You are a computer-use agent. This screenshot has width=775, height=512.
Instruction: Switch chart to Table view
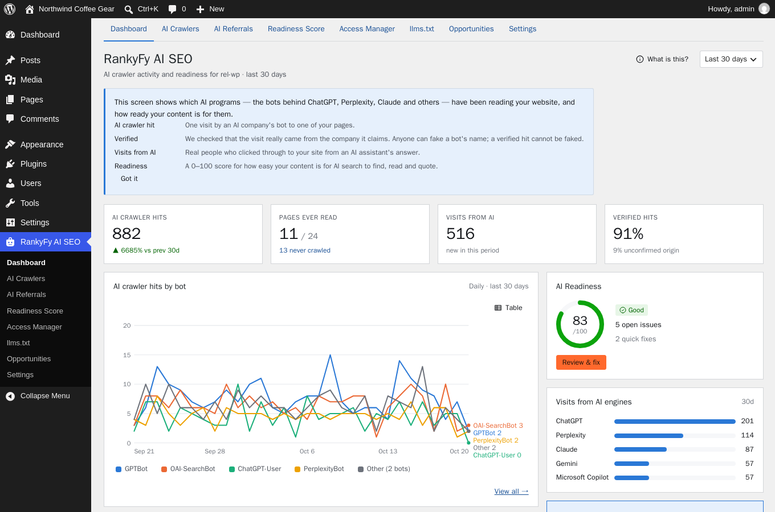click(x=508, y=308)
